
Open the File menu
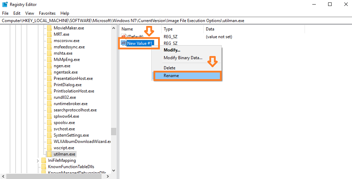tap(5, 13)
